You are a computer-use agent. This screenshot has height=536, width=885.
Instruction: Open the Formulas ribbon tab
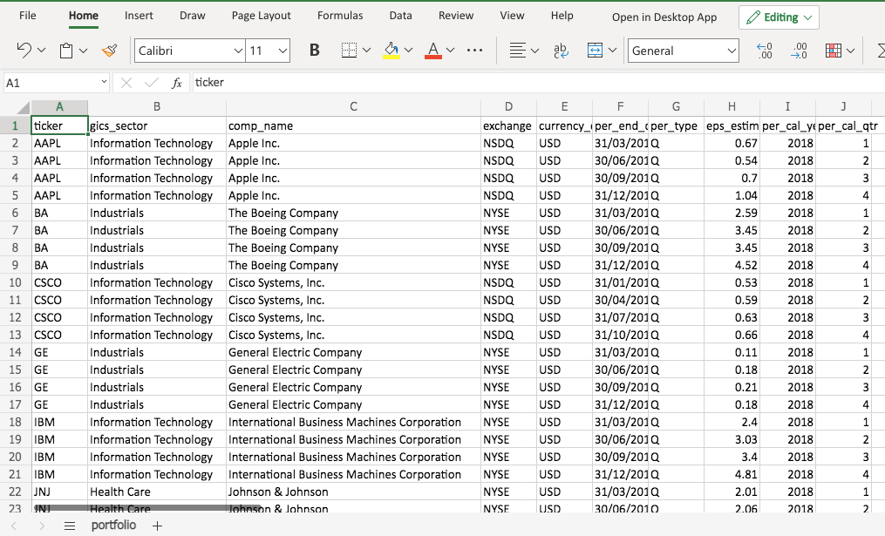click(x=340, y=16)
